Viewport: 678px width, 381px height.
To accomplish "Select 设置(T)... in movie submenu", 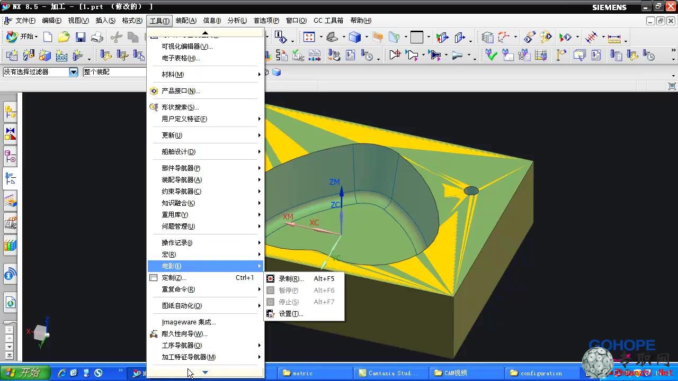I will tap(304, 314).
